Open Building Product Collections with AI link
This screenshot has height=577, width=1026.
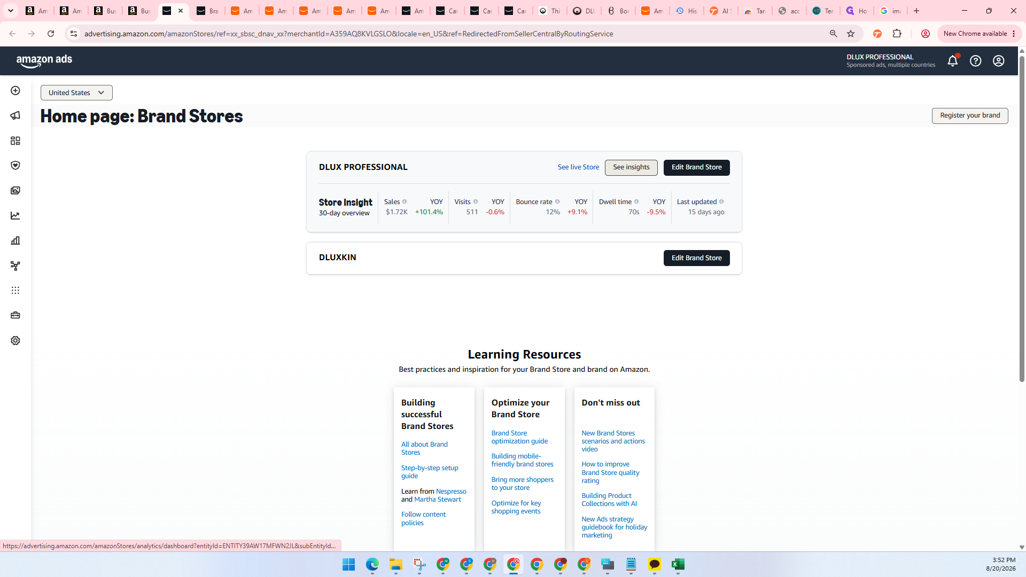click(609, 500)
